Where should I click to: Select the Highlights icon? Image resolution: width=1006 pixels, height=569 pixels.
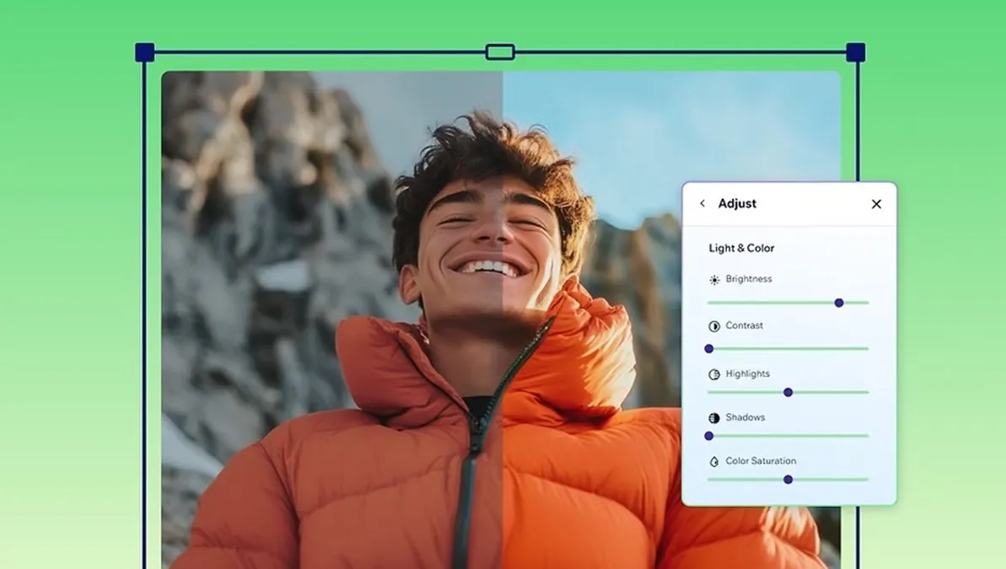point(714,374)
